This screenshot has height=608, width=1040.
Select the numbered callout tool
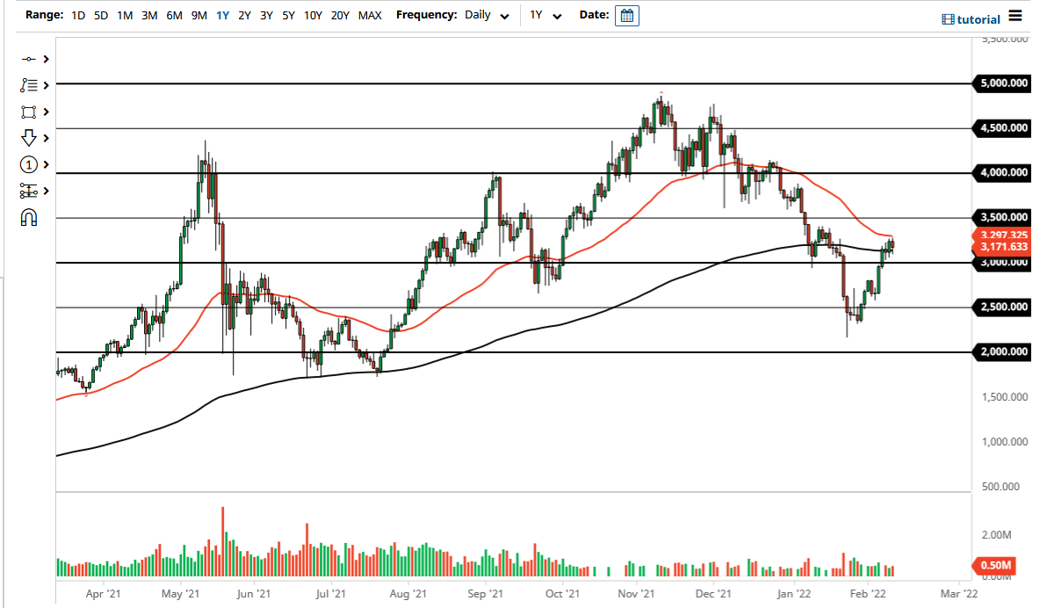click(x=28, y=164)
